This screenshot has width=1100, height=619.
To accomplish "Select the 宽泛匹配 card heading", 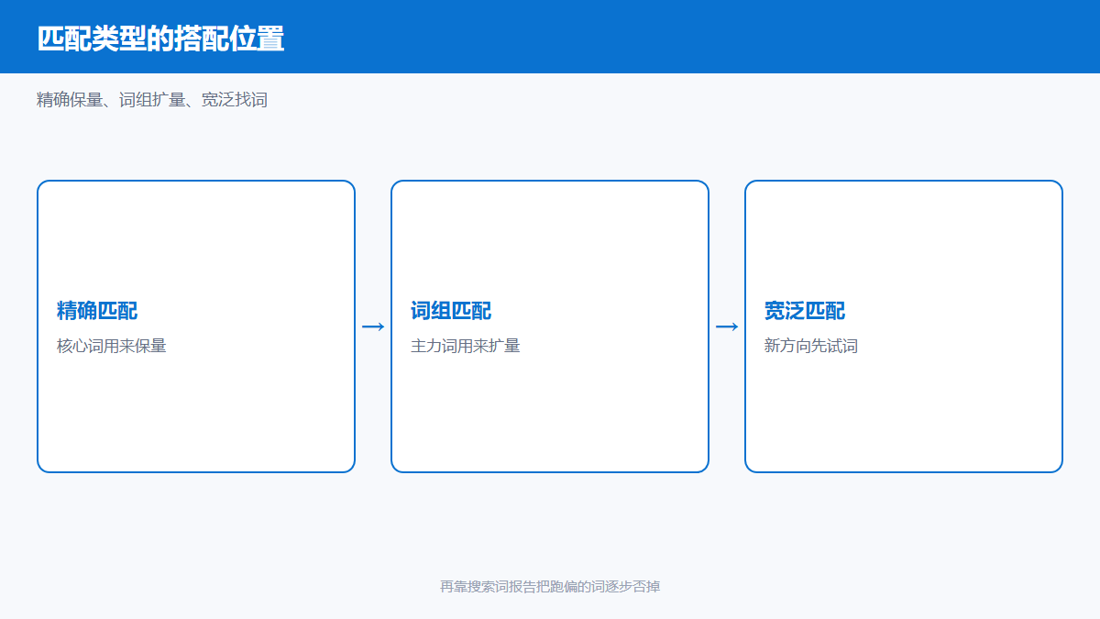I will click(x=805, y=311).
